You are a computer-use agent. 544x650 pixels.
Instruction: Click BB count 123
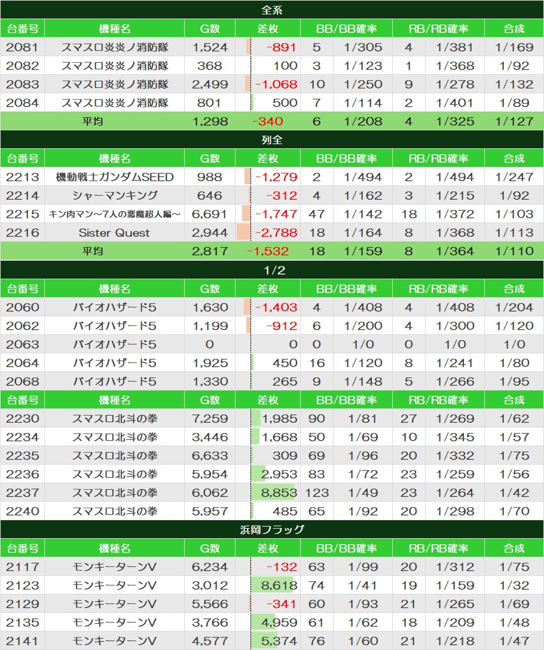click(x=317, y=493)
